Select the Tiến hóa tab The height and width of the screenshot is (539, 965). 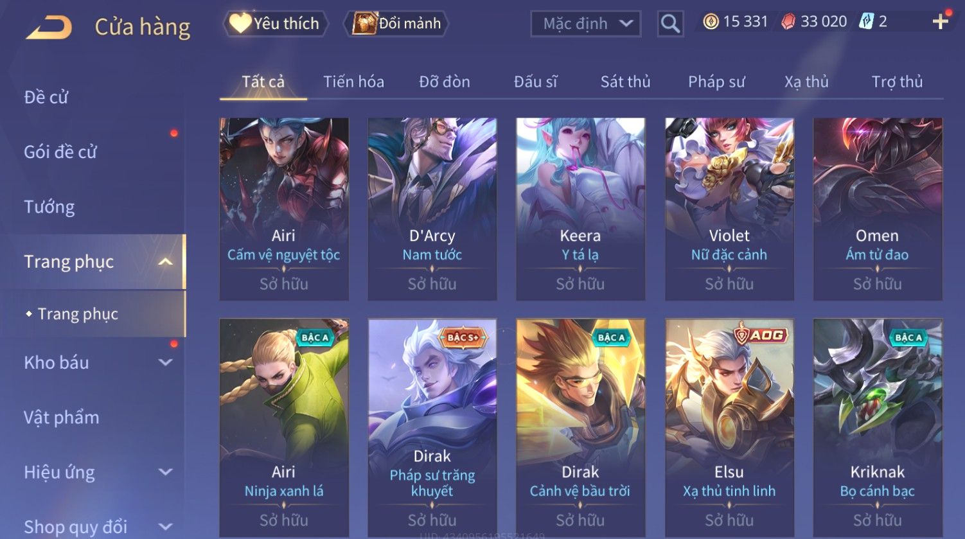click(x=353, y=82)
